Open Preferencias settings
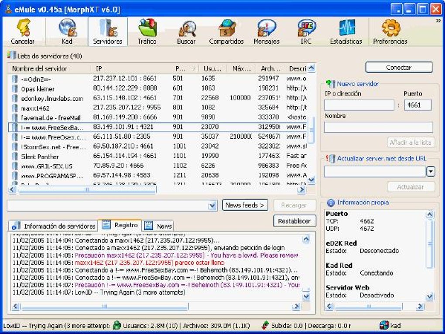 (x=390, y=31)
